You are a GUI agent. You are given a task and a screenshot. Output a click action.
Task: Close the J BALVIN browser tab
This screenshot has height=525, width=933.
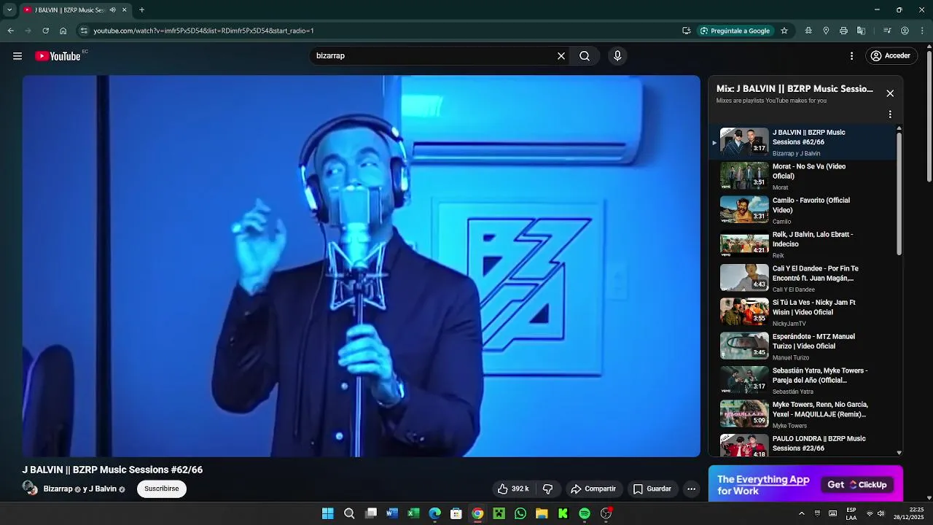coord(124,10)
